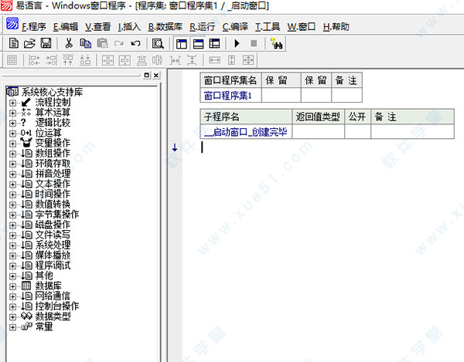
Task: Expand the 流程控制 tree node
Action: (x=12, y=103)
